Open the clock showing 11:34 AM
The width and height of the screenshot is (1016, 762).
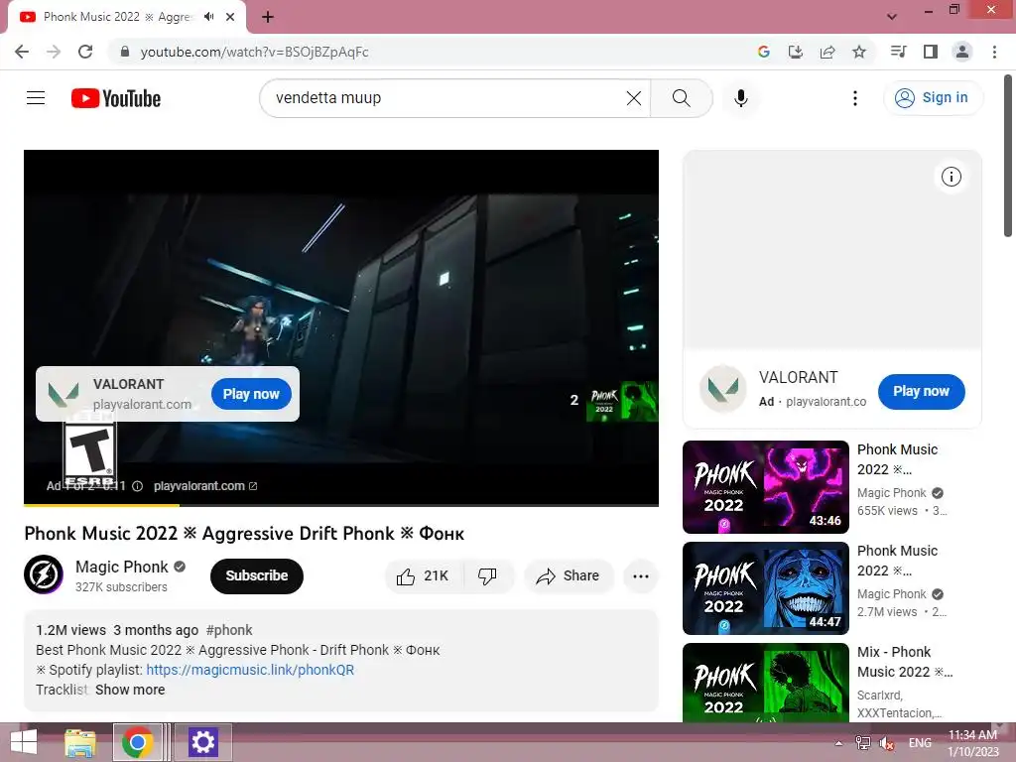972,743
